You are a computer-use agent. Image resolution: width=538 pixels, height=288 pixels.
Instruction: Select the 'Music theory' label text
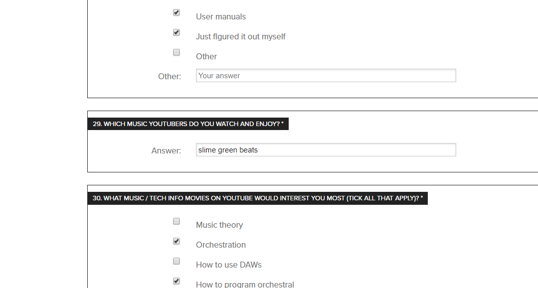219,225
